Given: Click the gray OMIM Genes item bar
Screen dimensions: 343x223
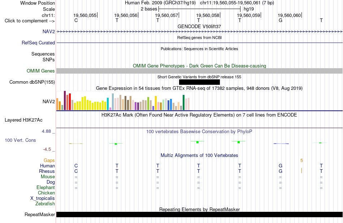Looking at the screenshot, I should pos(200,71).
